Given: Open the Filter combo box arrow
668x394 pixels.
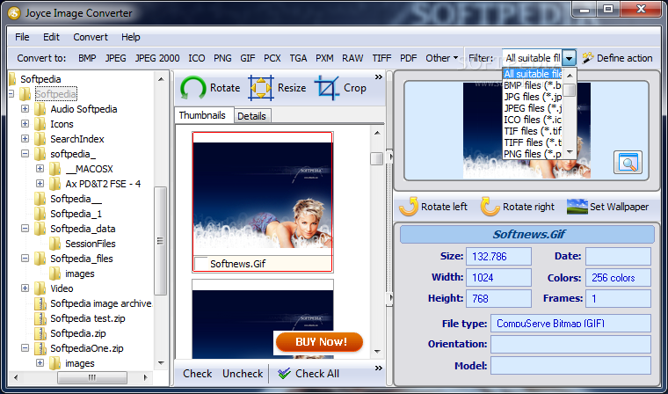Looking at the screenshot, I should (x=570, y=58).
